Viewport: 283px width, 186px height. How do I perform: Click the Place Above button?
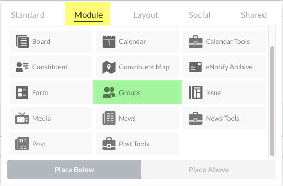(x=209, y=170)
